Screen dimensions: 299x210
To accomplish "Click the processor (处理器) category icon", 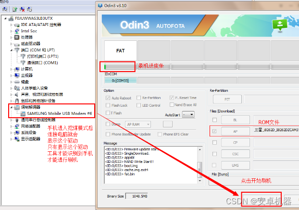I will coord(17,37).
